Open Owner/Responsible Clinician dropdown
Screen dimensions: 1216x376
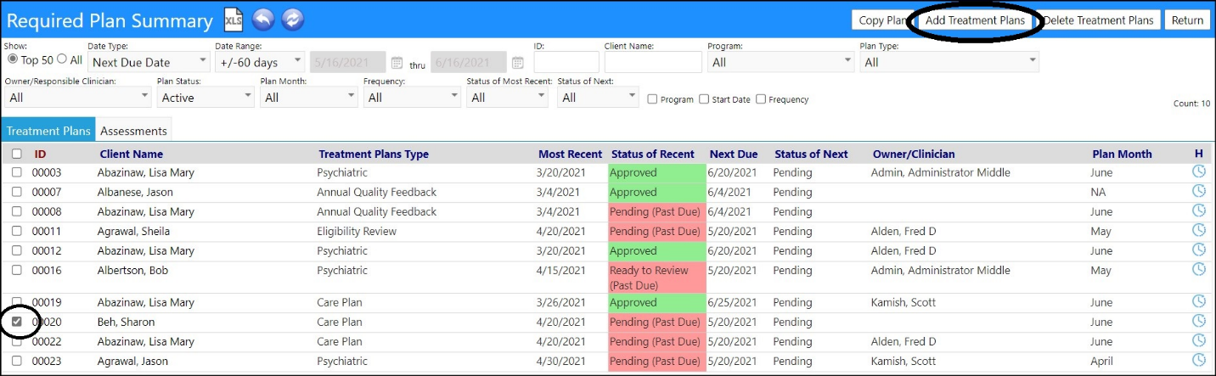point(77,98)
